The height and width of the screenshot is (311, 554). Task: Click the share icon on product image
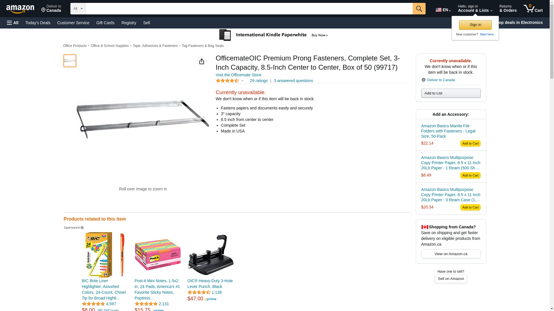click(x=202, y=61)
